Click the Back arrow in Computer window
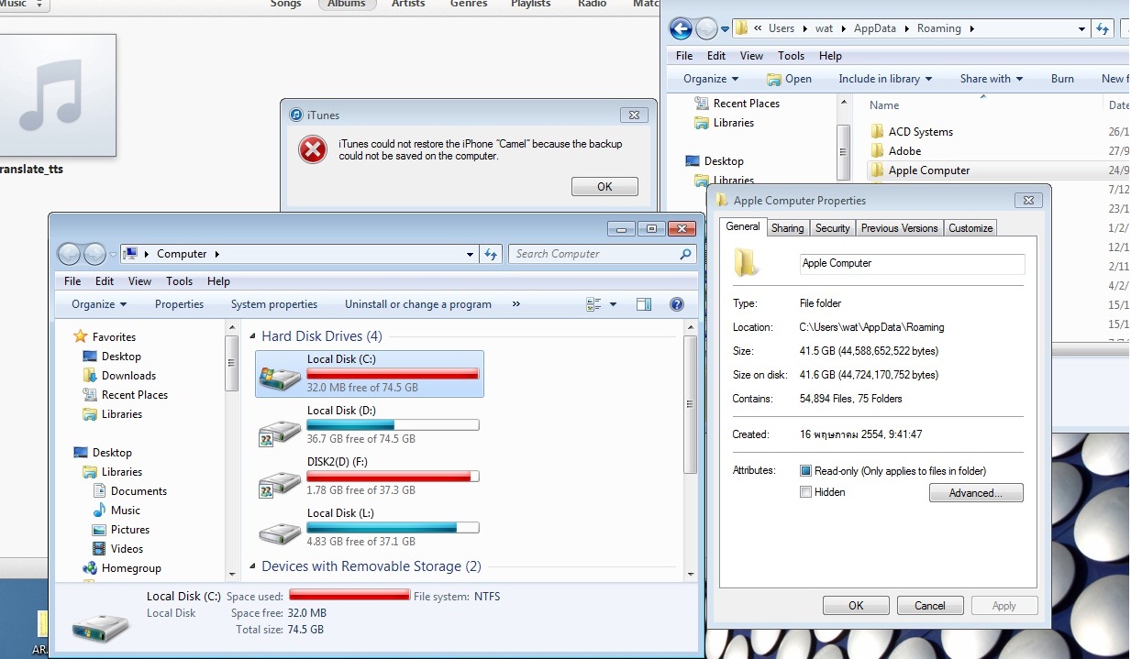Screen dimensions: 1131x659 point(71,254)
